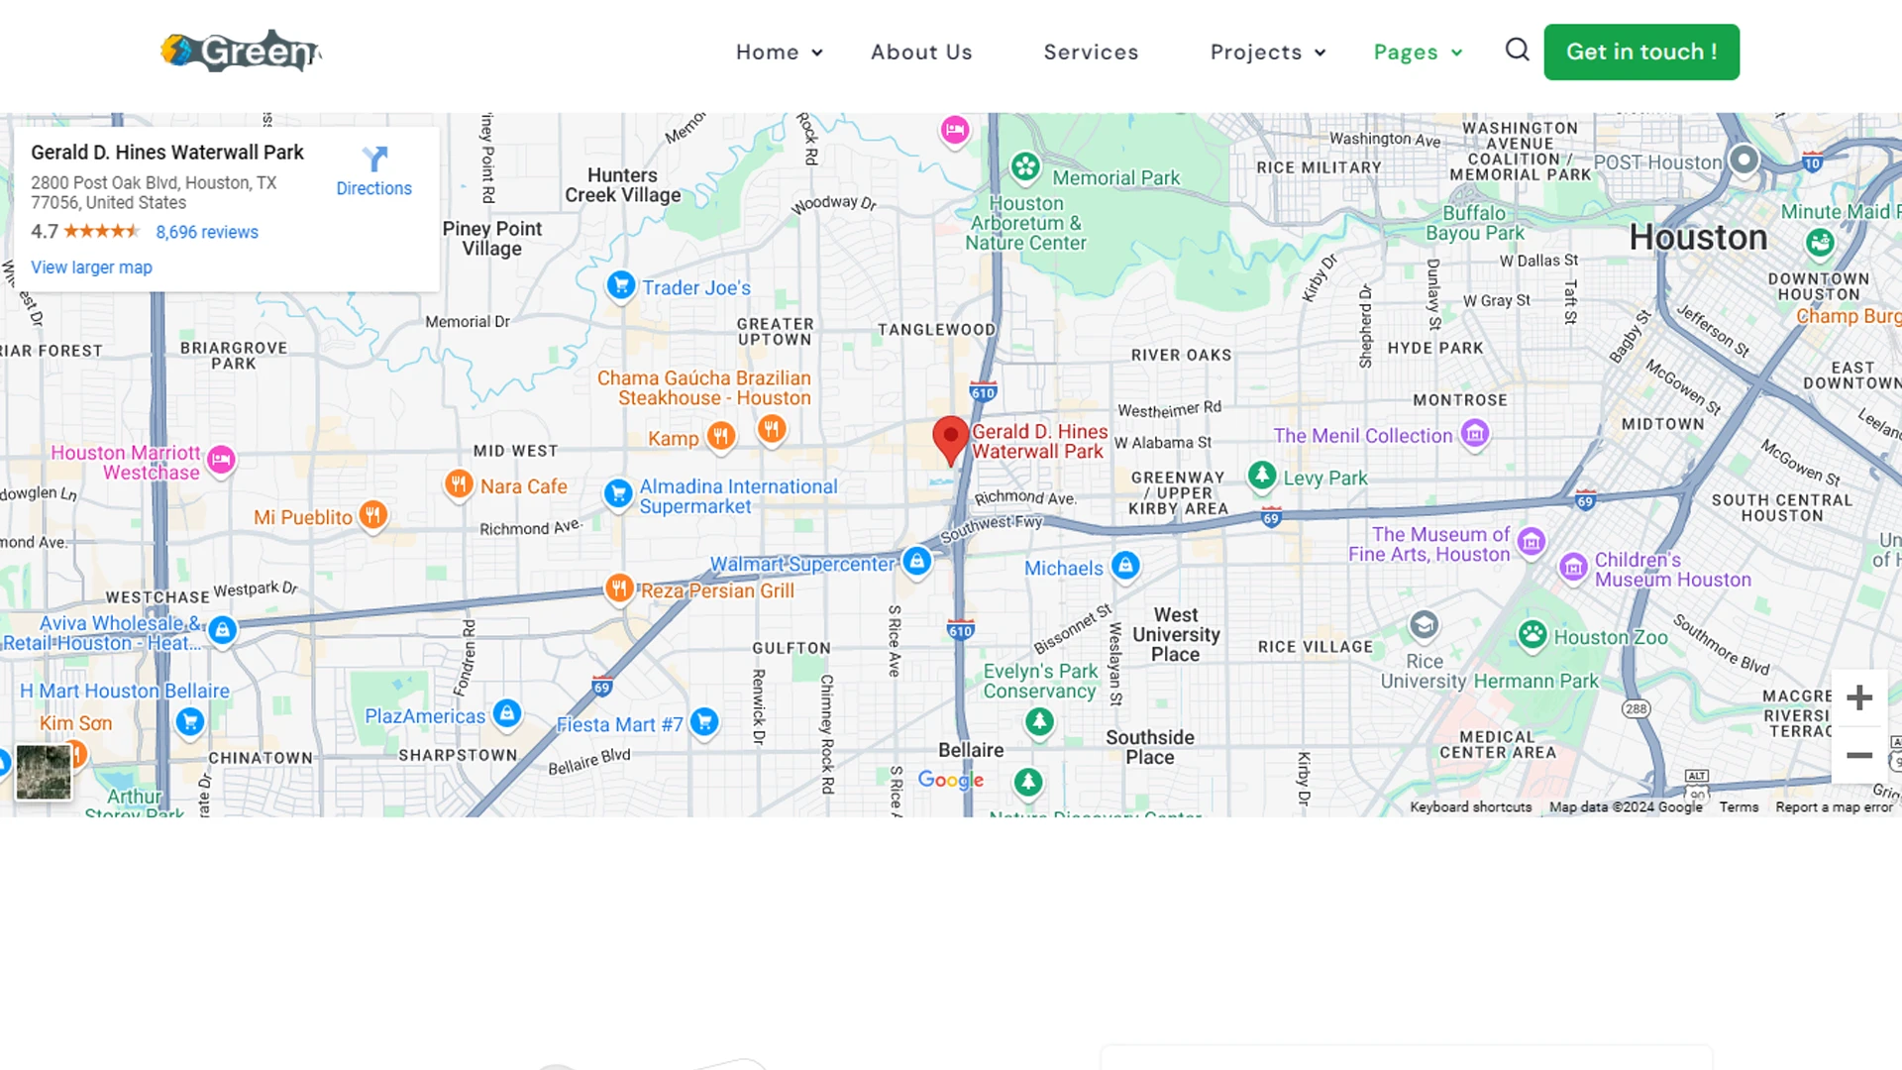Select the H Mart Houston Bellaire marker
The image size is (1902, 1070).
tap(190, 722)
